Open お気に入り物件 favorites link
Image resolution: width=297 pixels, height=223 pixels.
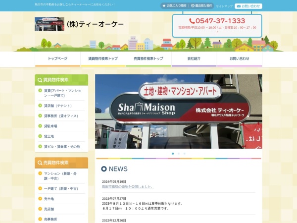pos(174,5)
